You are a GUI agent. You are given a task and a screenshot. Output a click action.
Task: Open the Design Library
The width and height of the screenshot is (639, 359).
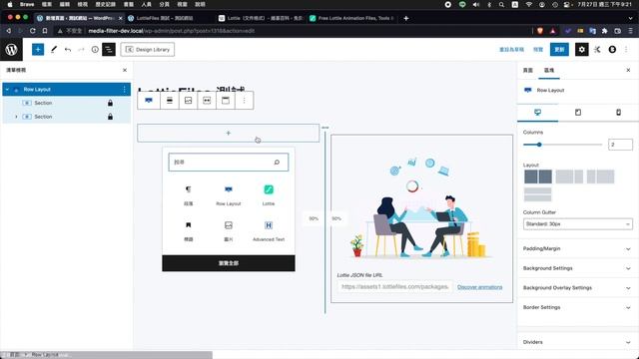pos(148,49)
